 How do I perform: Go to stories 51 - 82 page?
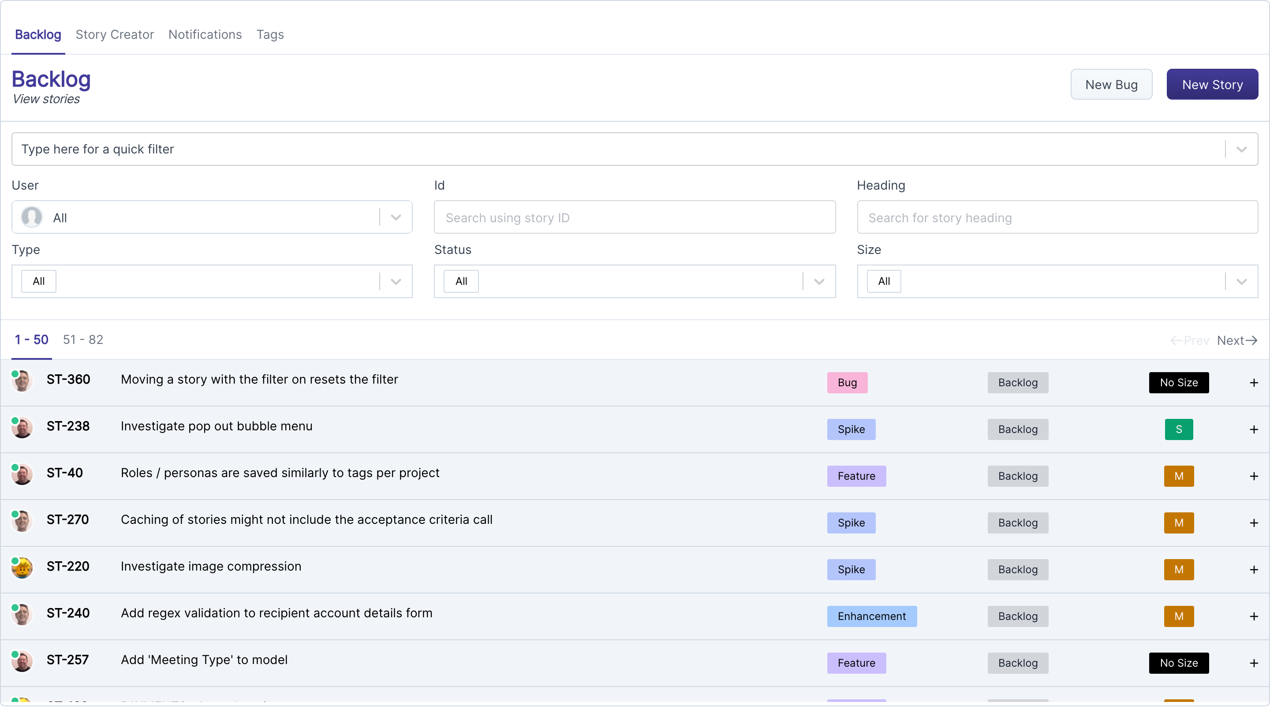(83, 340)
